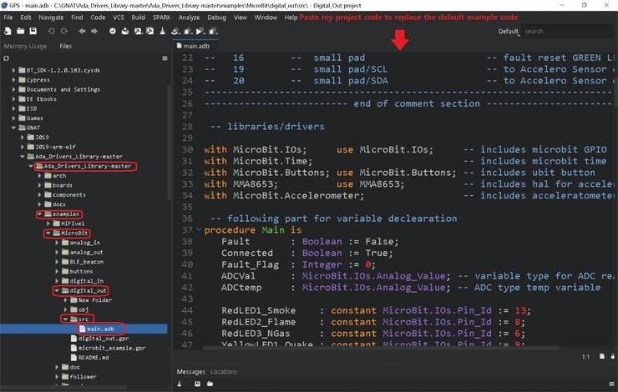Open the Files panel hamburger menu
The height and width of the screenshot is (392, 618).
pyautogui.click(x=164, y=59)
